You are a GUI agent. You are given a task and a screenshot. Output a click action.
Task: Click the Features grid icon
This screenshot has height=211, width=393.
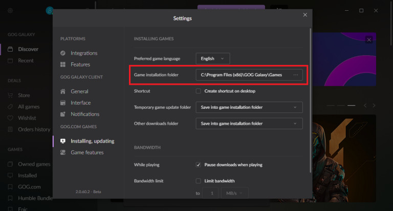(x=63, y=64)
